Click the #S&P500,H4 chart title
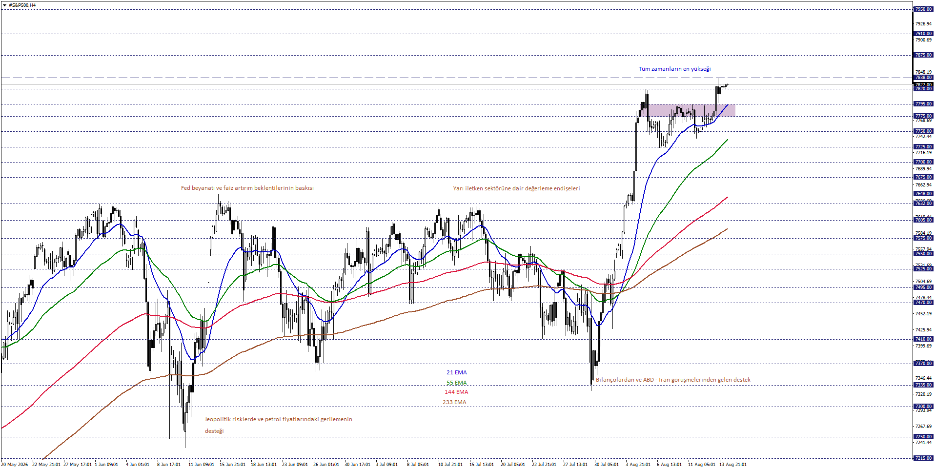Viewport: 935px width, 470px height. click(x=22, y=5)
